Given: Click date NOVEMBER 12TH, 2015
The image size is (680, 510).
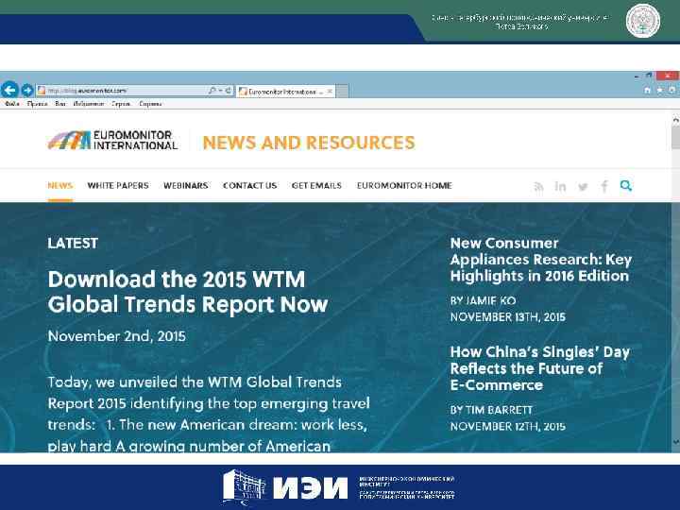Looking at the screenshot, I should click(508, 426).
